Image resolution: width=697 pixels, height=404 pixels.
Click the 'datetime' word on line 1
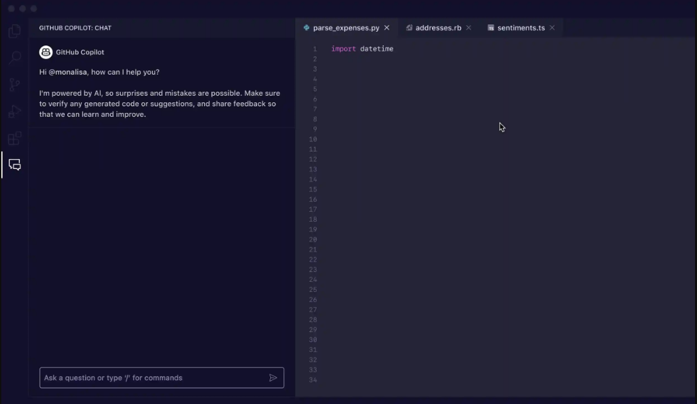click(377, 49)
